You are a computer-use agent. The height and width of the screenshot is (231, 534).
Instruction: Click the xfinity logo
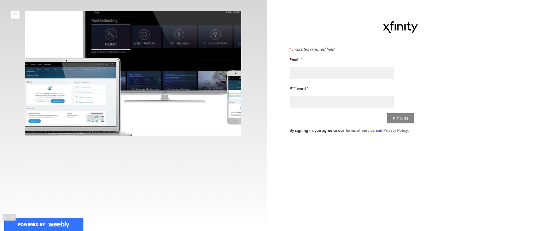coord(400,27)
